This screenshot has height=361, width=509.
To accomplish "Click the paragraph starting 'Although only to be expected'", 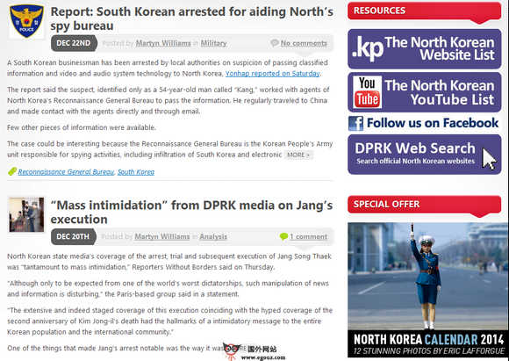I will [x=168, y=289].
